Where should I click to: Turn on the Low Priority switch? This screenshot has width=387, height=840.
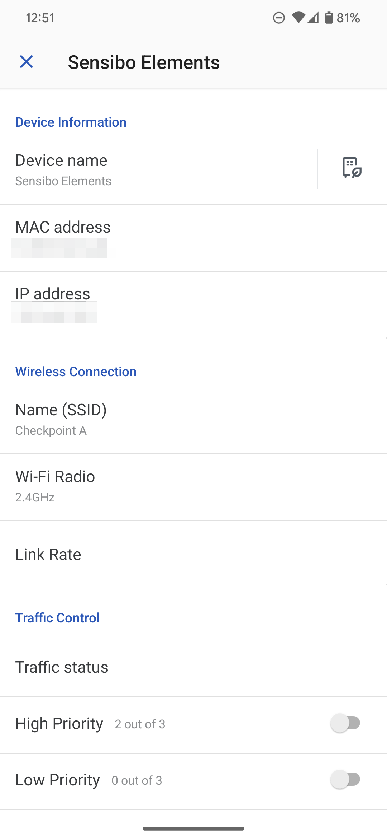tap(345, 780)
